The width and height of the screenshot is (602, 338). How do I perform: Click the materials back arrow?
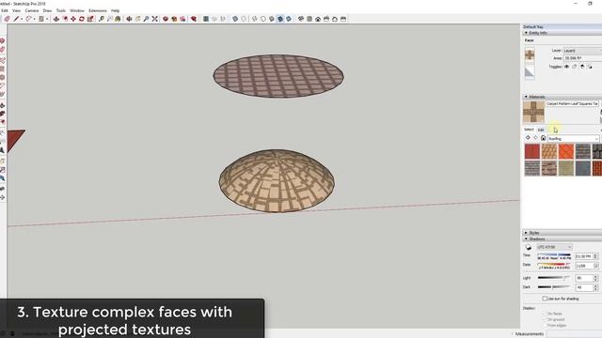point(528,138)
